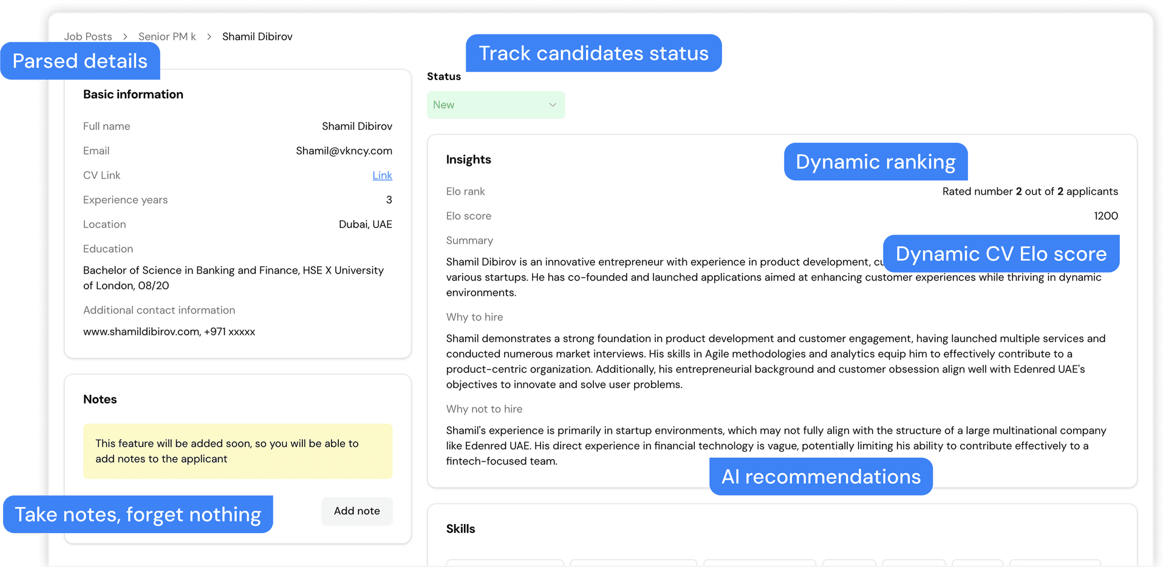
Task: Click the Why not to hire label
Action: pos(484,409)
